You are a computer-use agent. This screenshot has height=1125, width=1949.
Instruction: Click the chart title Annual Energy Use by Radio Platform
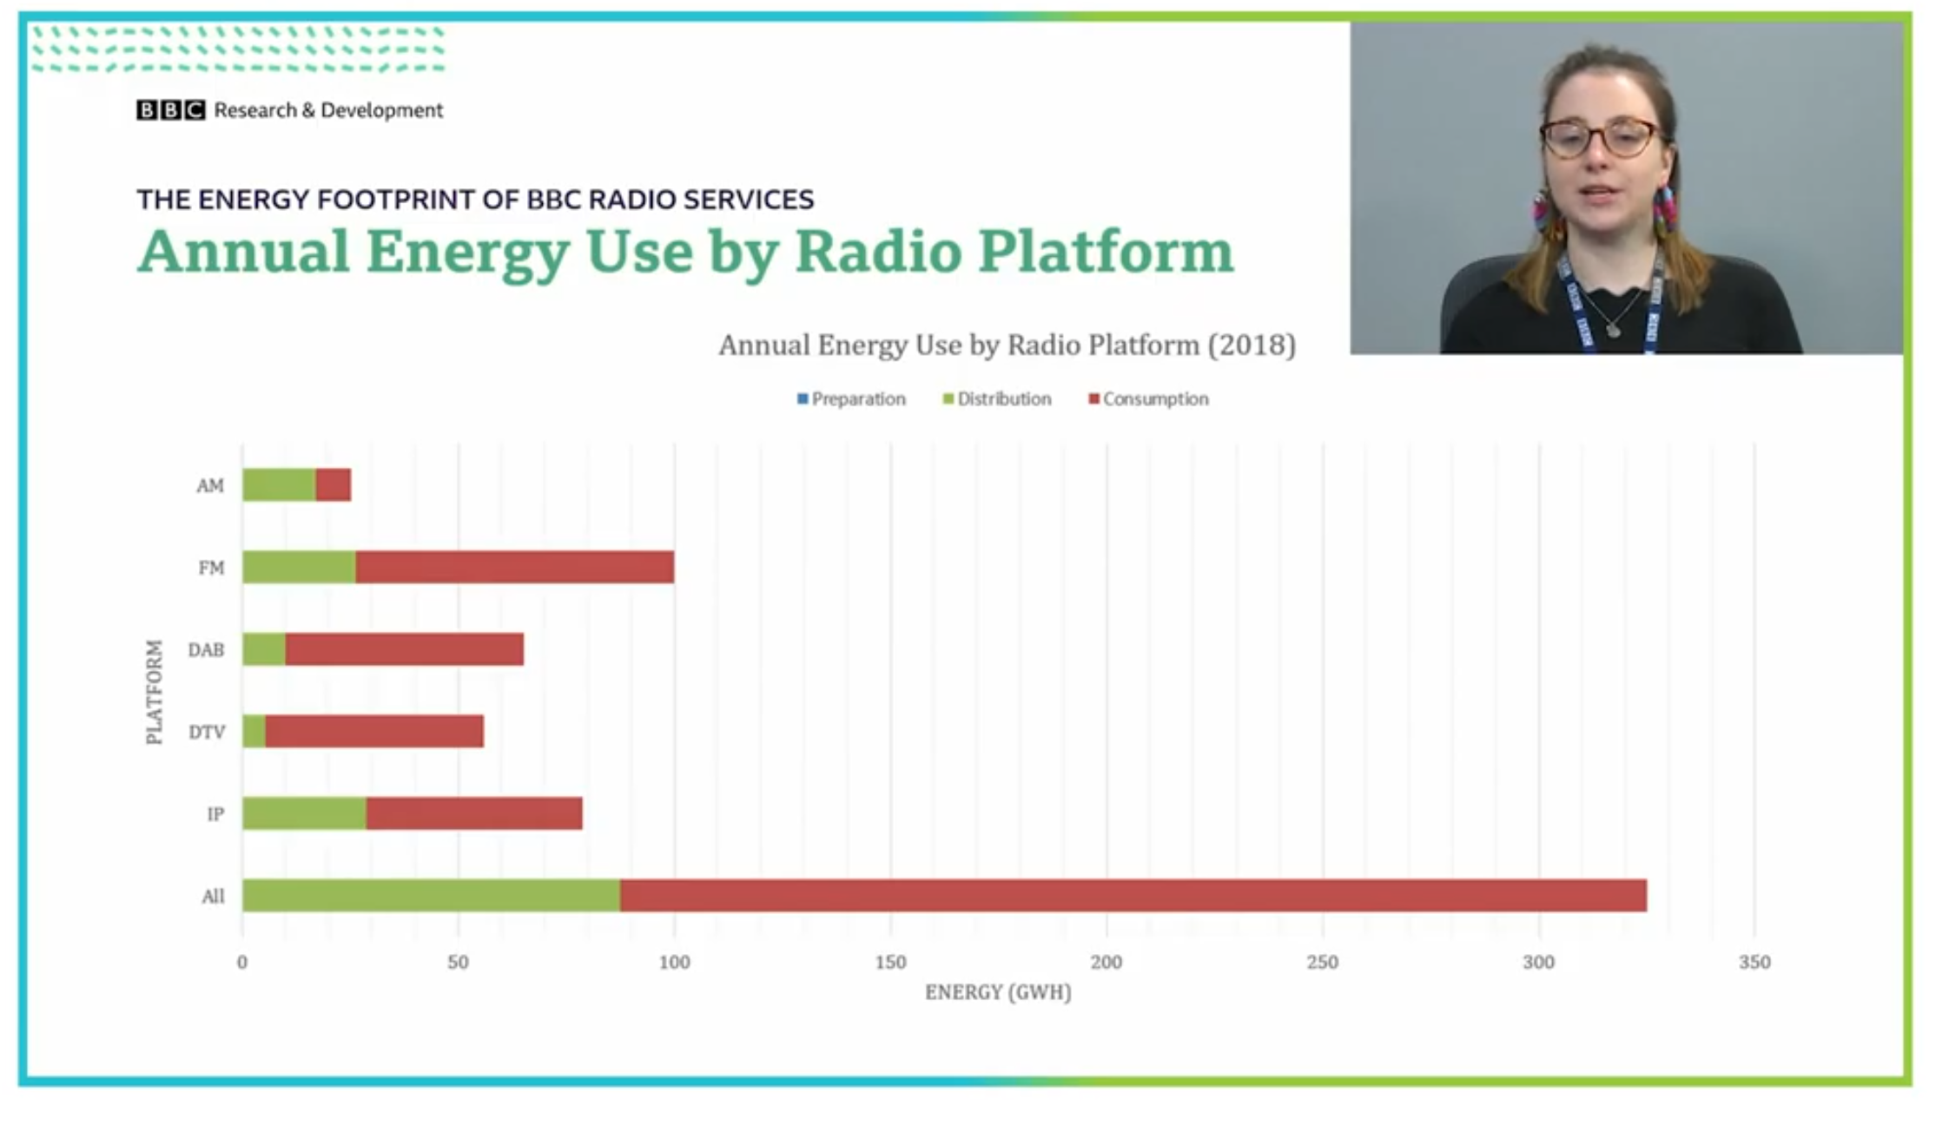pos(1008,345)
